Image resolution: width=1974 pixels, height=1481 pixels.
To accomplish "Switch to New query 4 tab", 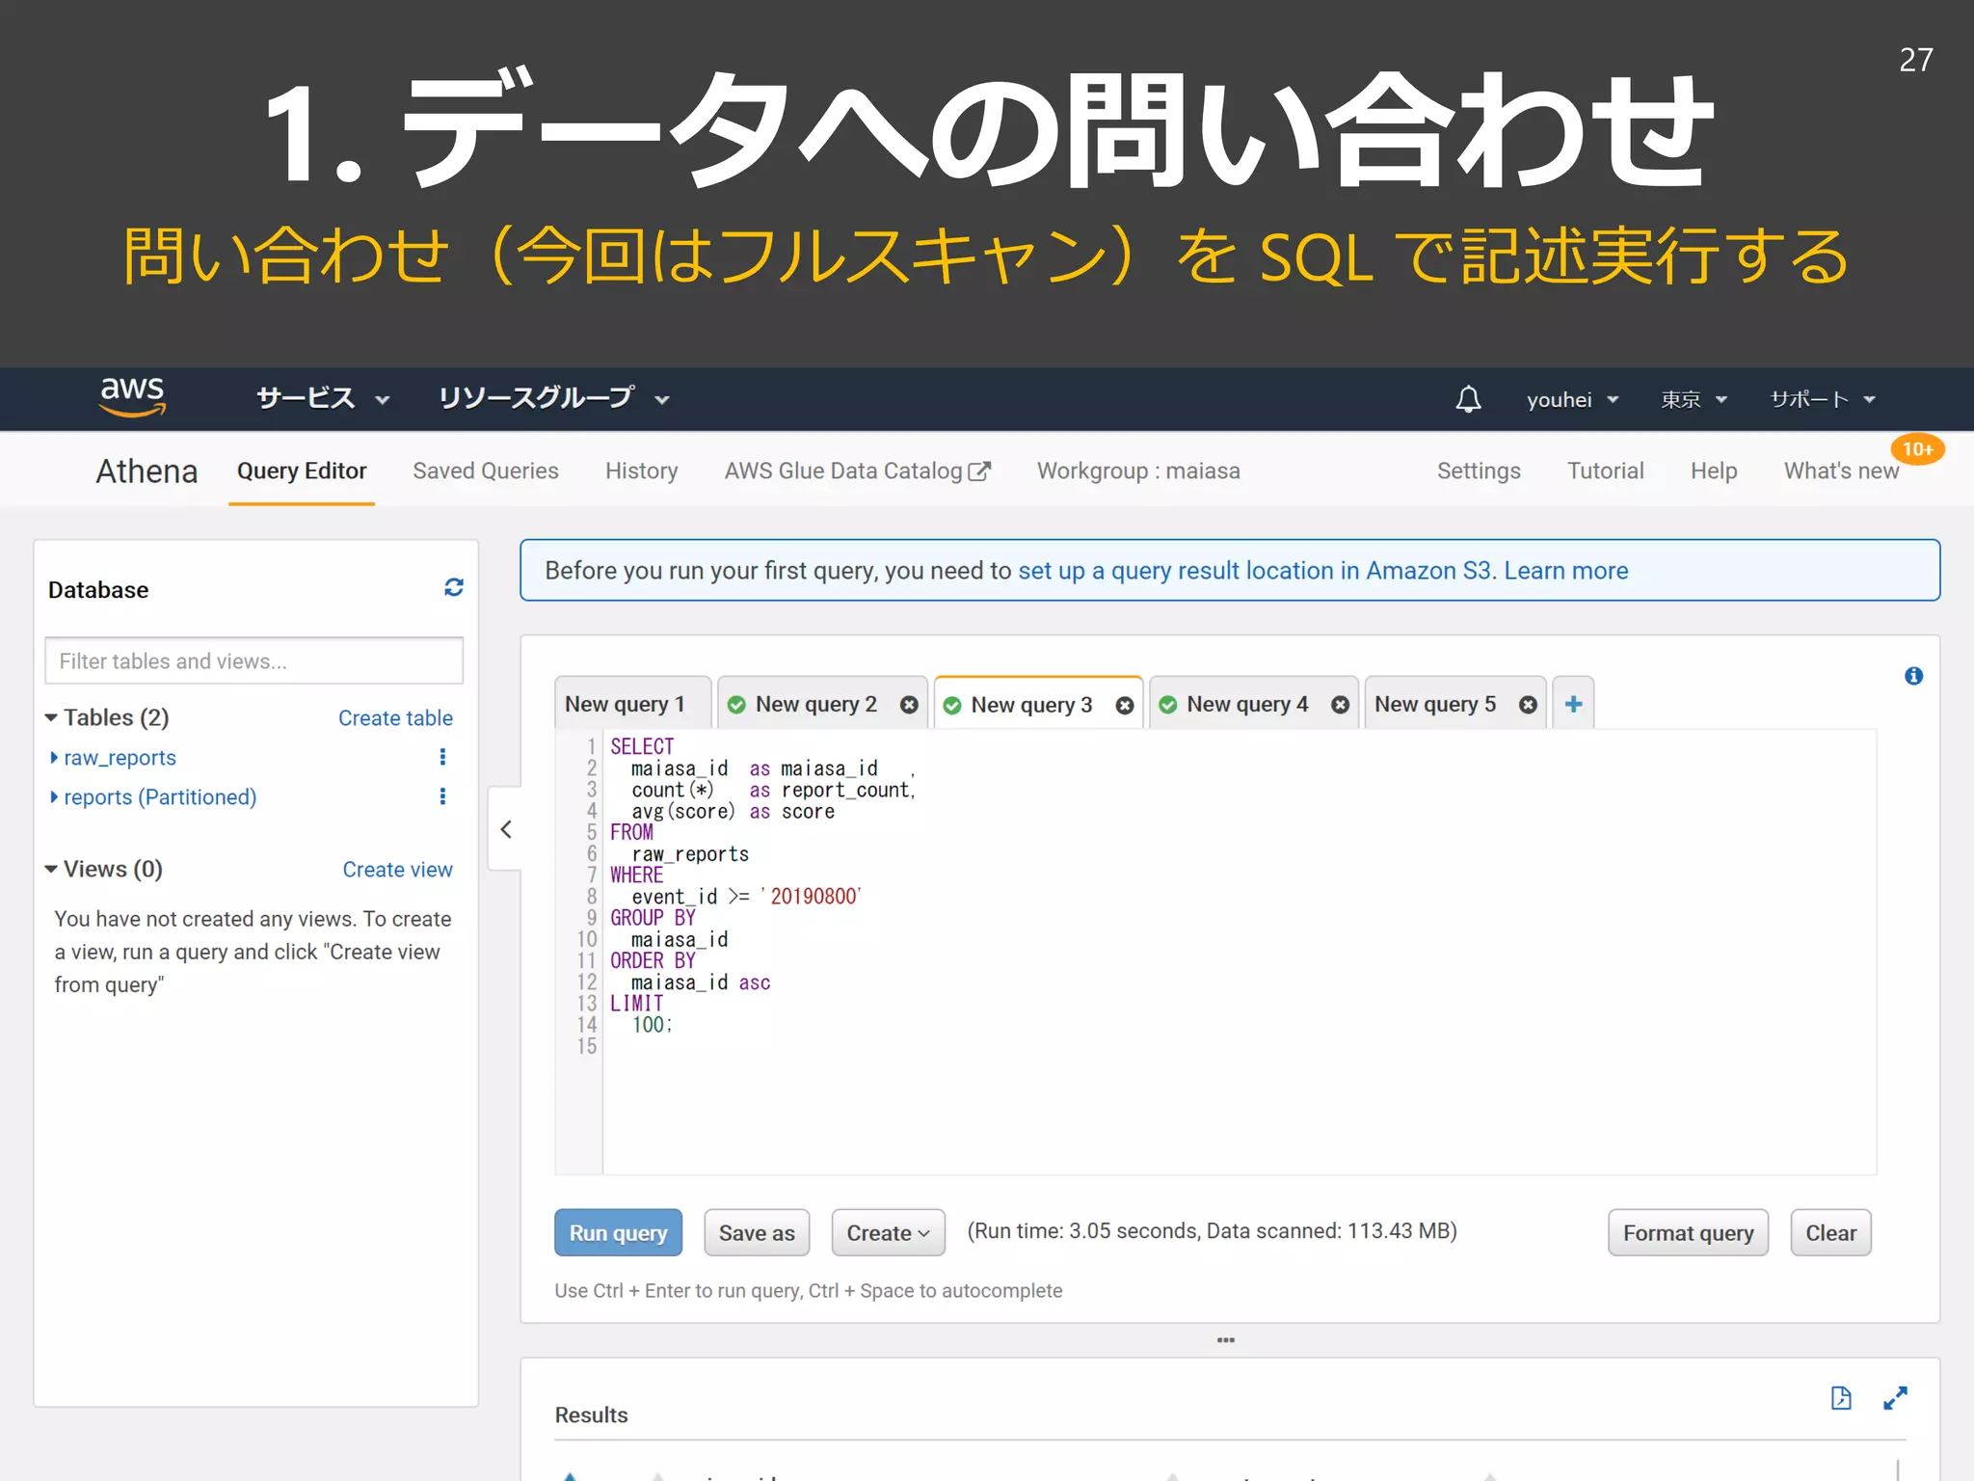I will pyautogui.click(x=1247, y=704).
